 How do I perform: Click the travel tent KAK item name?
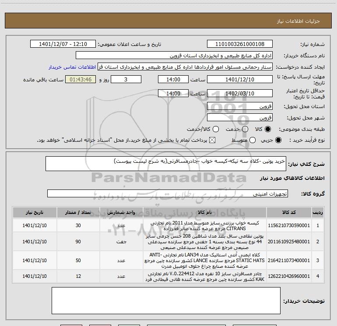coord(205,277)
